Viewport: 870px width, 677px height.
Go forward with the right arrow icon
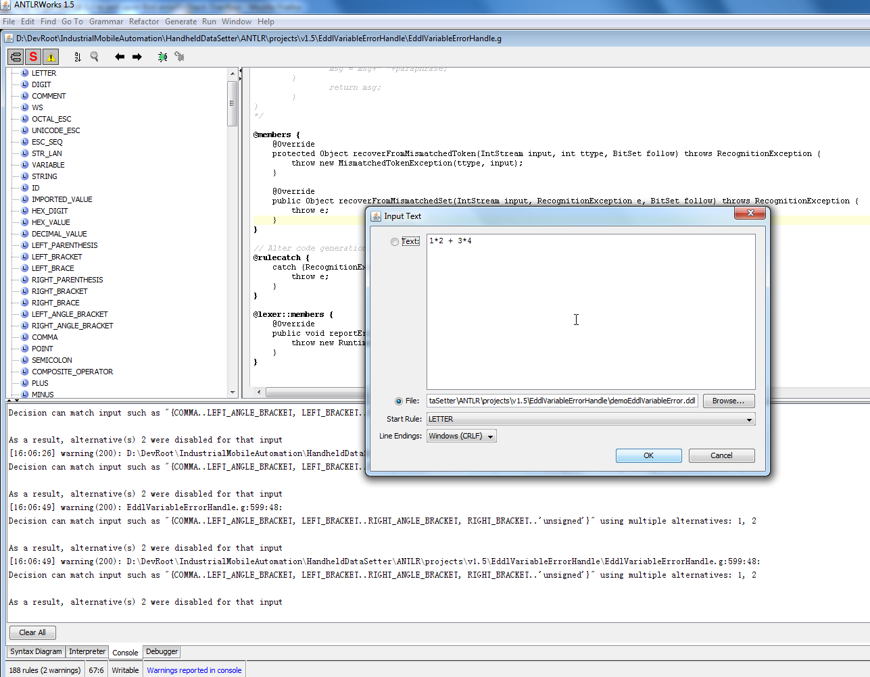[x=137, y=57]
